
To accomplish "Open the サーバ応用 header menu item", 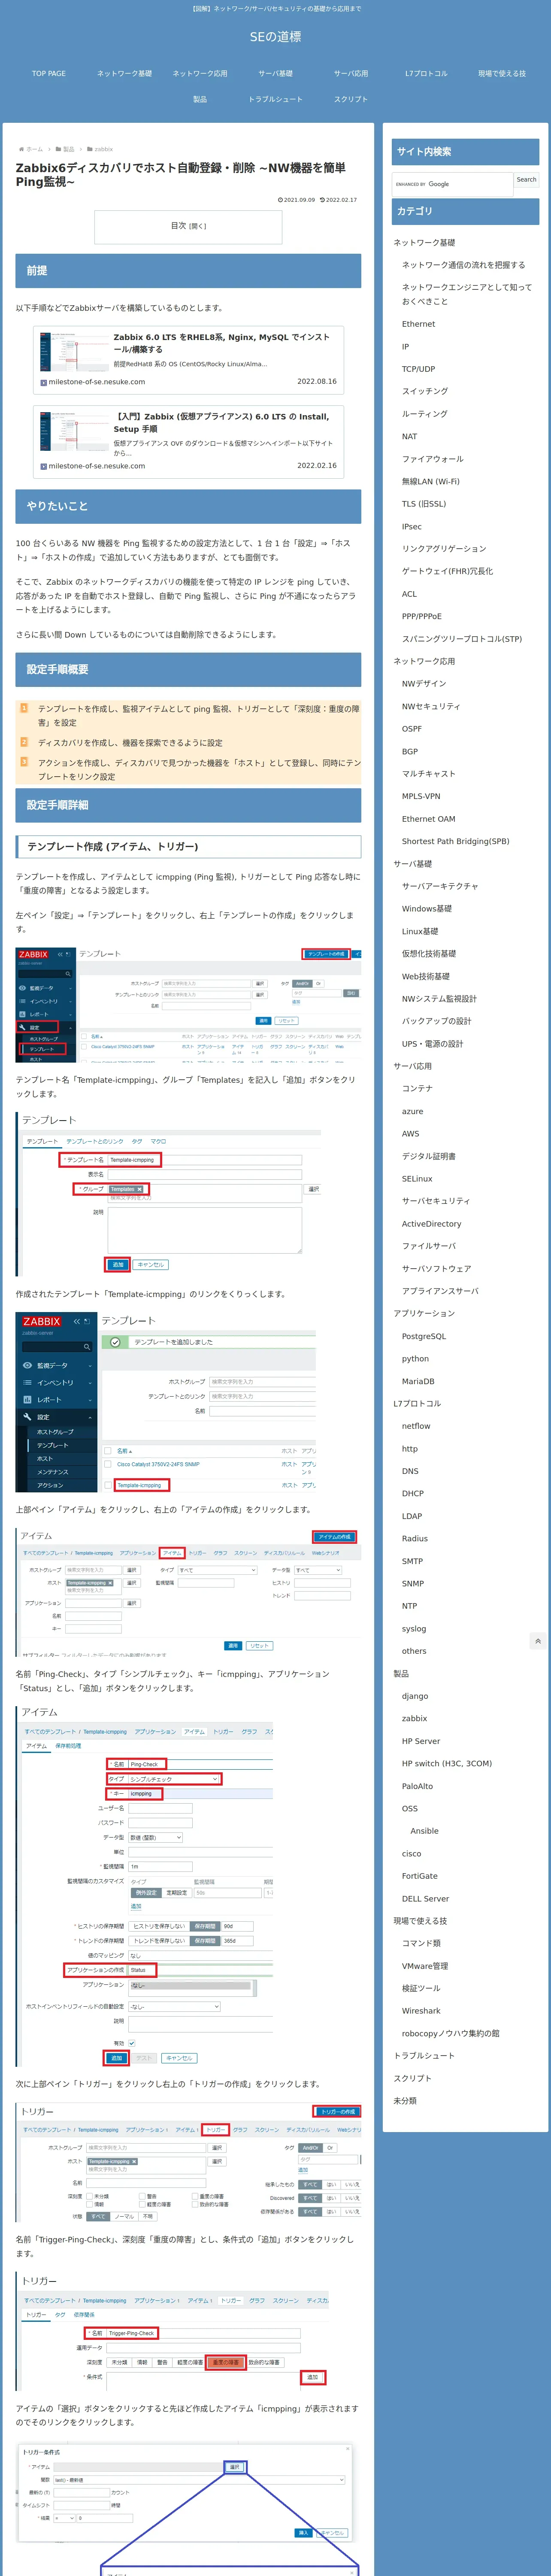I will click(x=351, y=73).
